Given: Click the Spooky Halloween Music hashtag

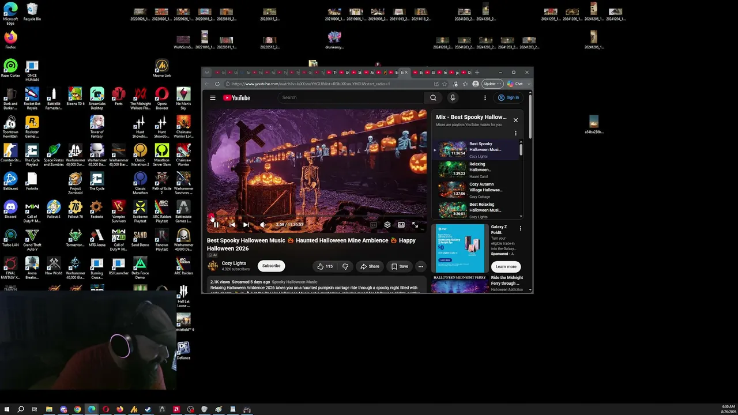Looking at the screenshot, I should [x=295, y=282].
